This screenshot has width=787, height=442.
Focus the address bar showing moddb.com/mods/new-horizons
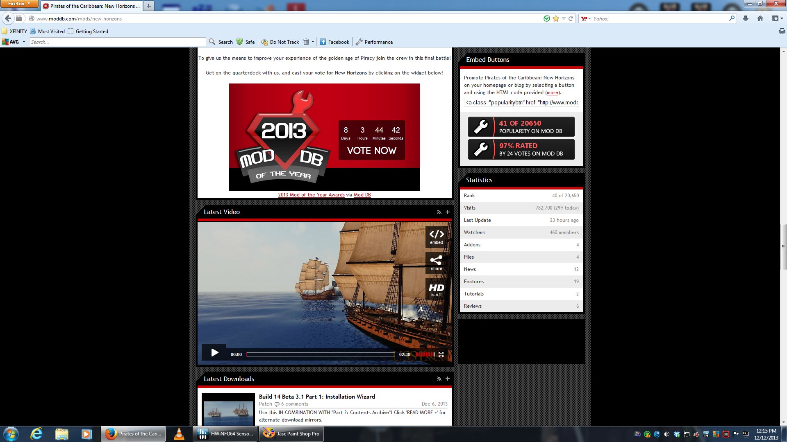287,18
